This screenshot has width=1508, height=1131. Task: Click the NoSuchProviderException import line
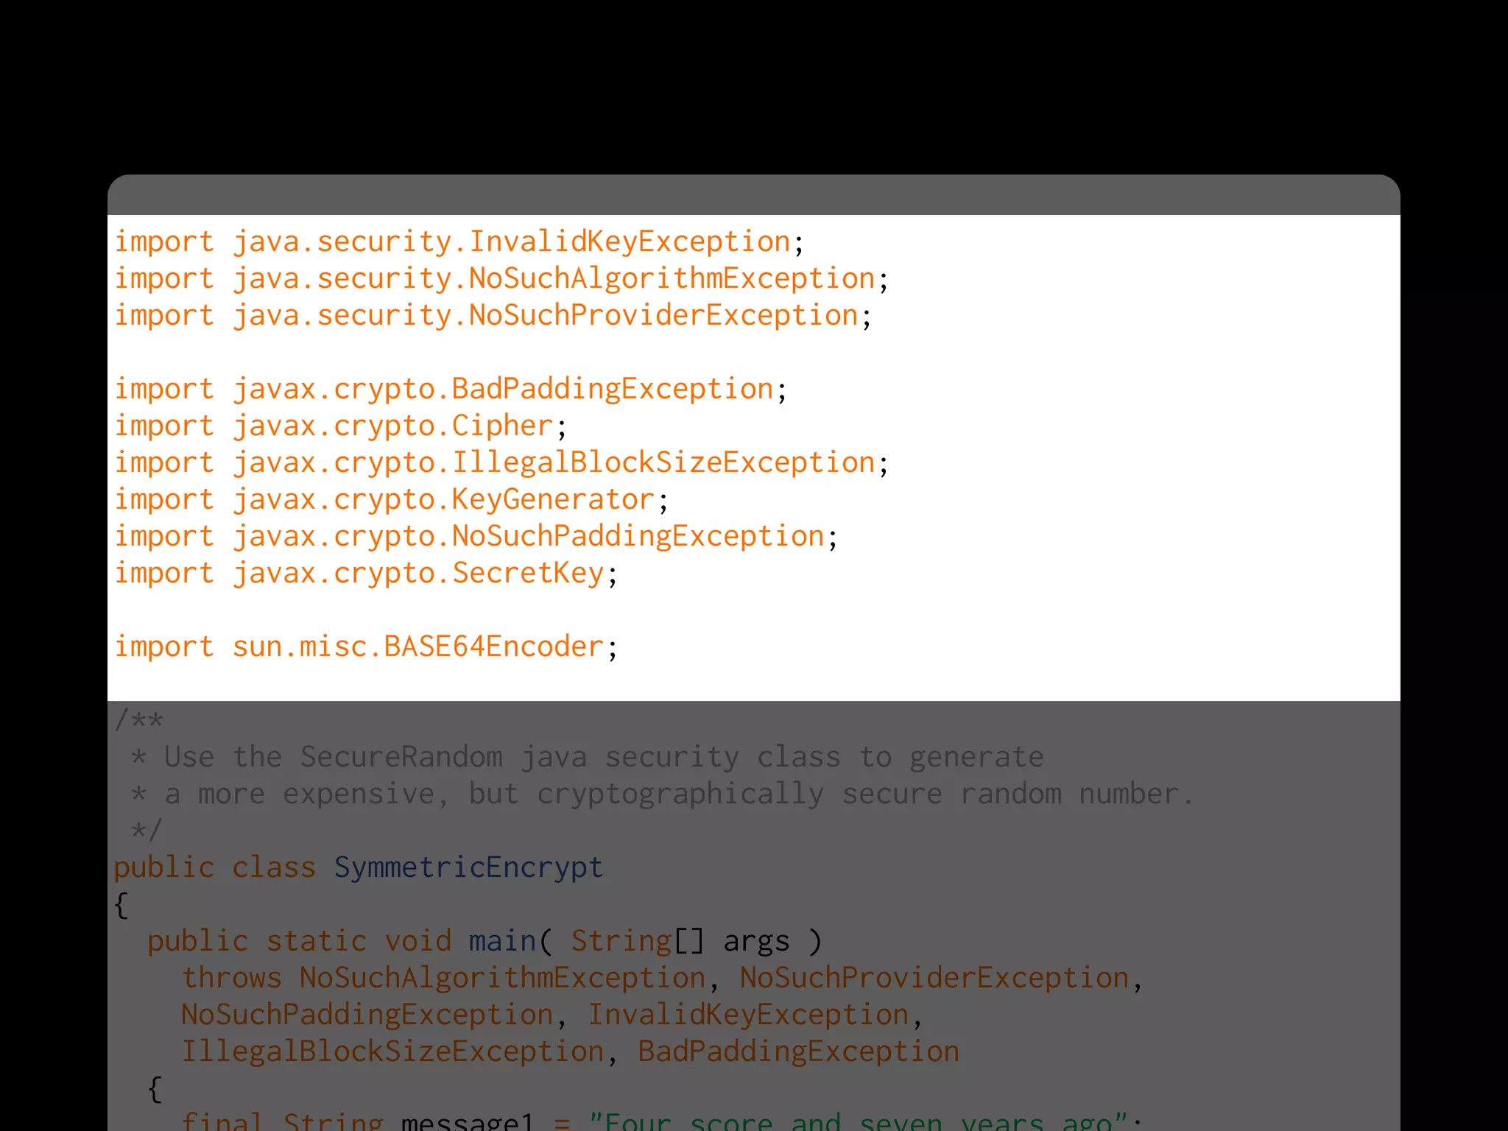(493, 316)
